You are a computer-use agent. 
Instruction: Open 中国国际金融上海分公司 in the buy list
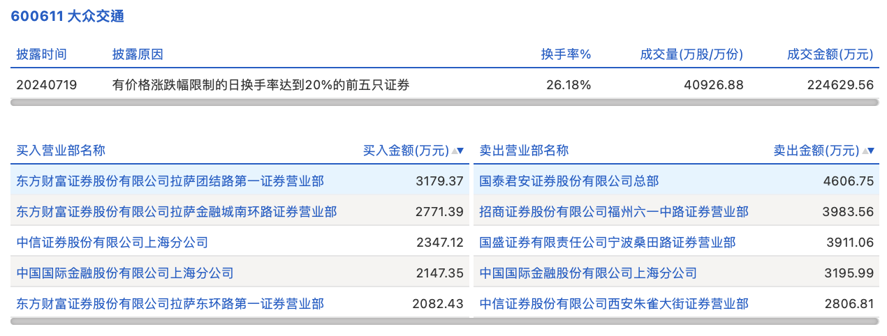click(x=125, y=273)
